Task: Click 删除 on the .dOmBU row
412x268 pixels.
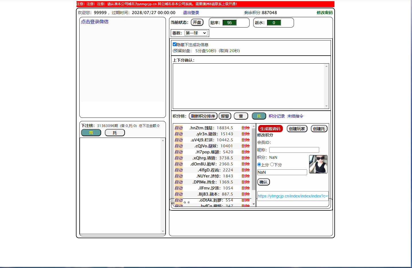Action: coord(246,164)
